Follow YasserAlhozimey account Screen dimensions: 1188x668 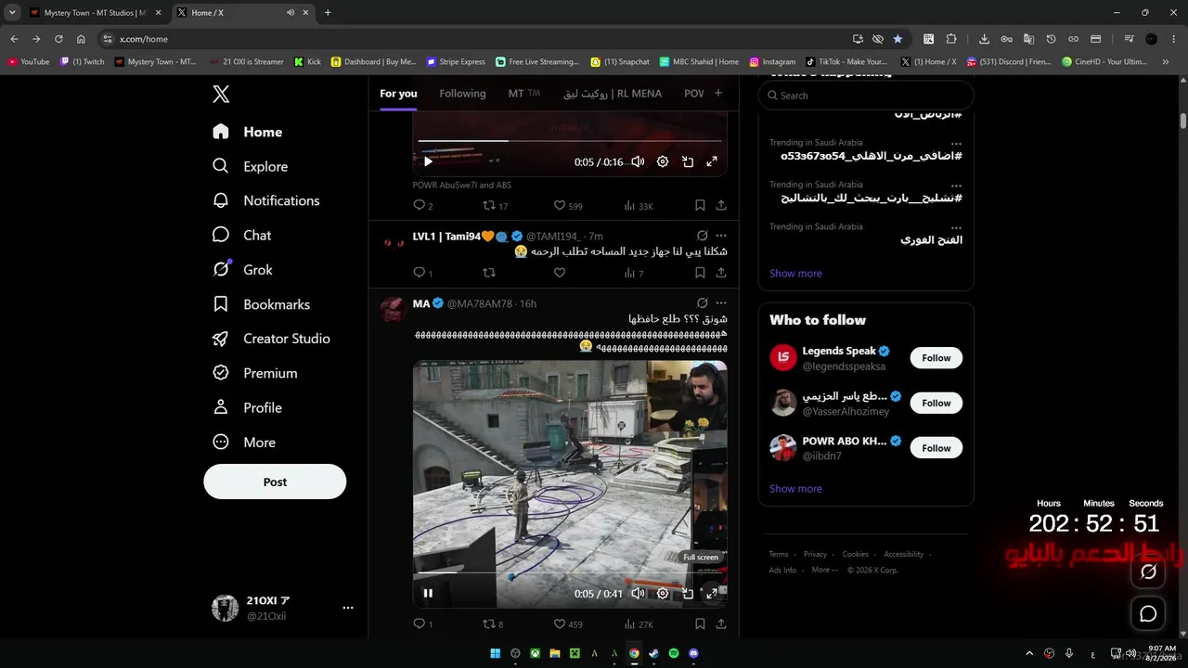936,403
